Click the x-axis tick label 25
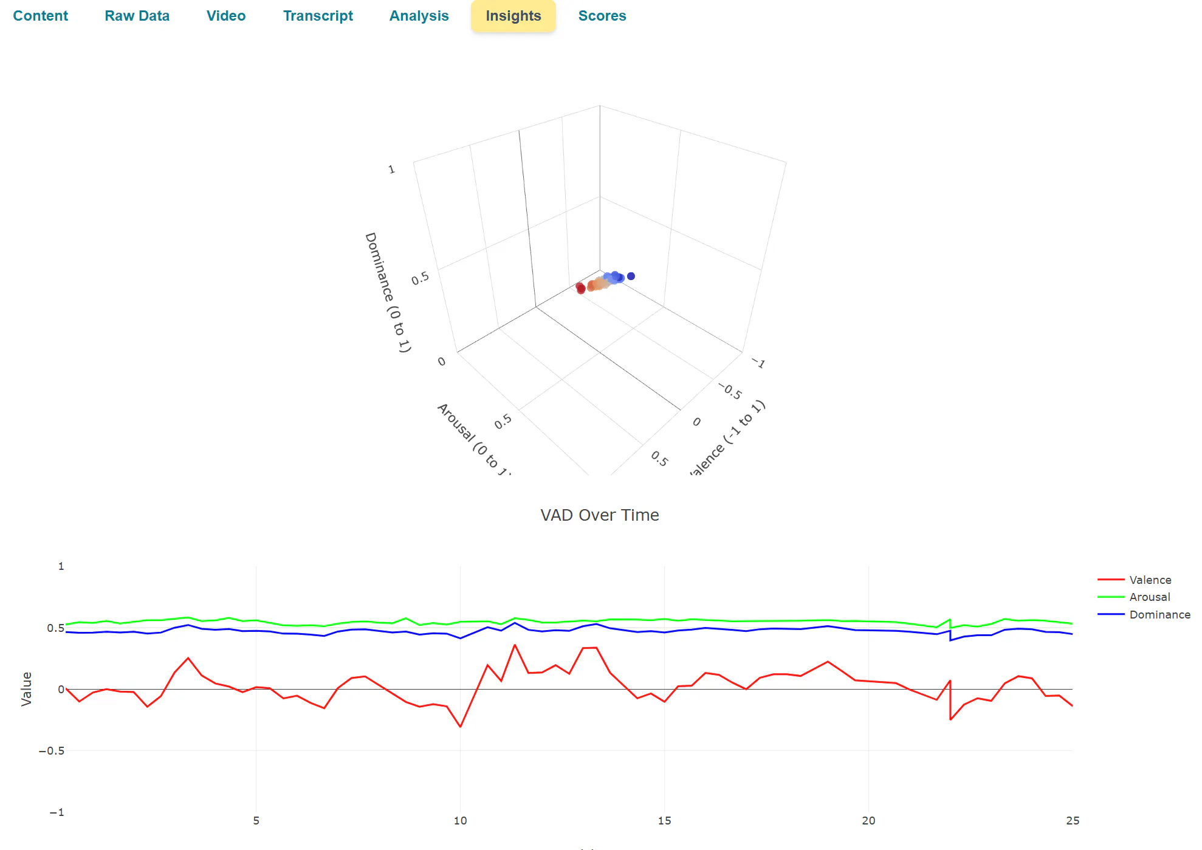Screen dimensions: 1202x850 pos(1073,821)
